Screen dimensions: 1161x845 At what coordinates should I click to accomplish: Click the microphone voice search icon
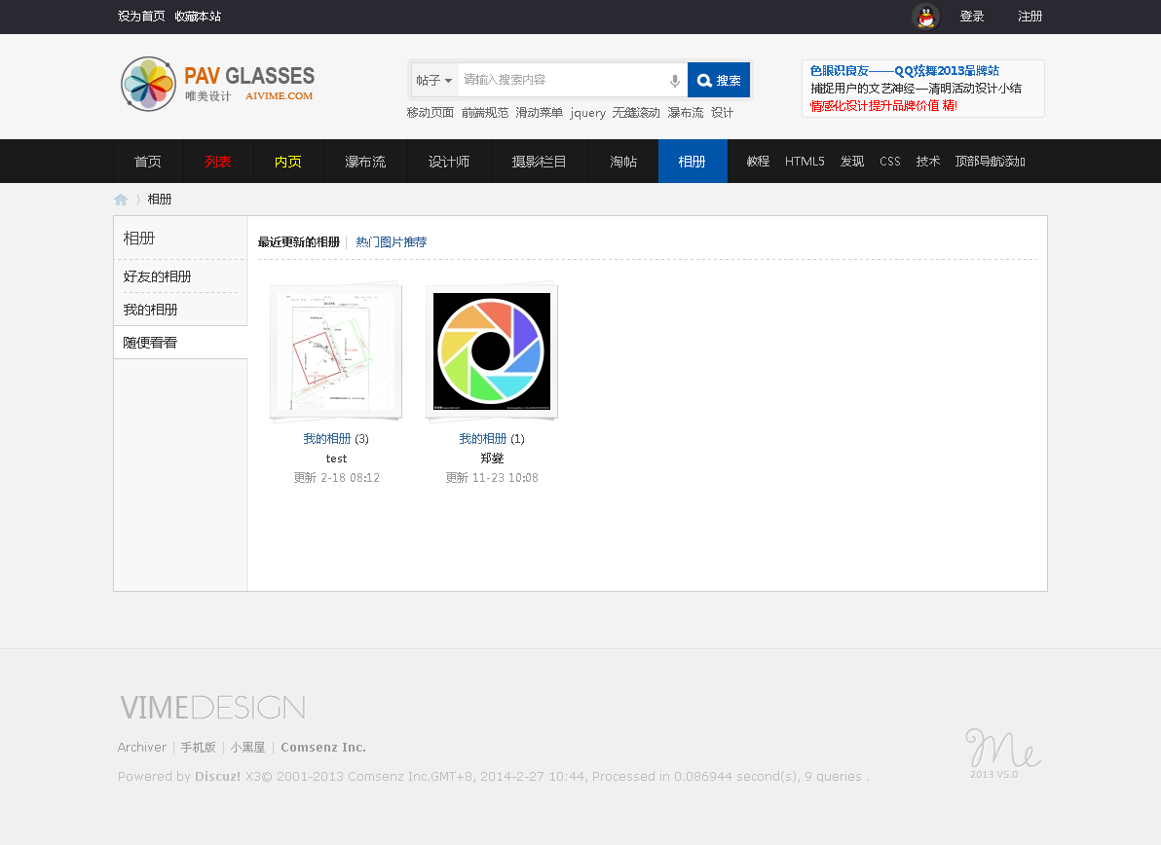(x=674, y=81)
